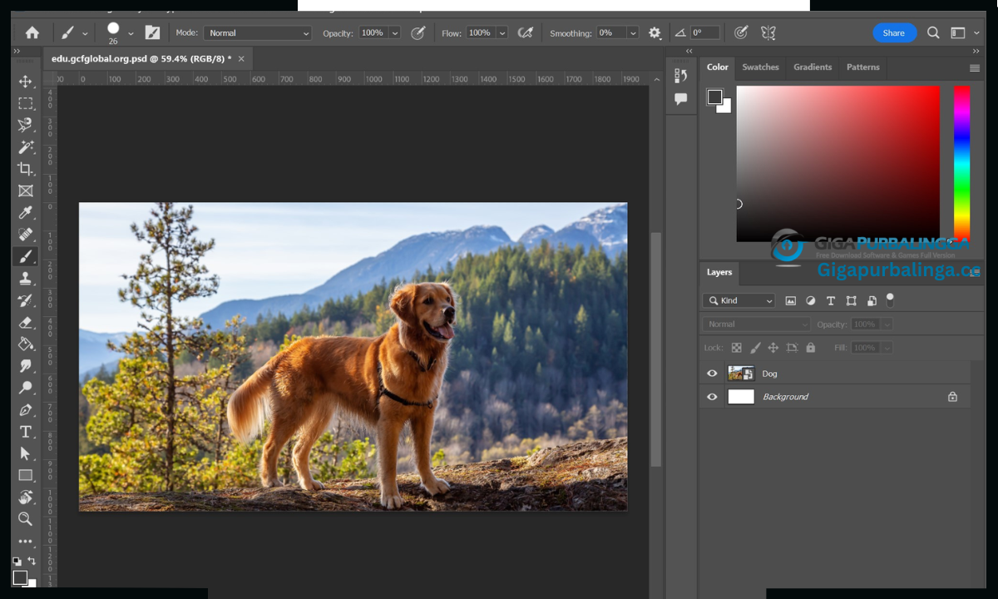Enable airbrush-style build-up
Image resolution: width=998 pixels, height=599 pixels.
(525, 33)
